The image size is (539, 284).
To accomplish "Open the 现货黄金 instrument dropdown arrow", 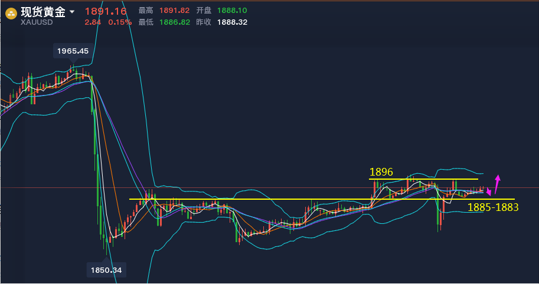I will pos(72,12).
